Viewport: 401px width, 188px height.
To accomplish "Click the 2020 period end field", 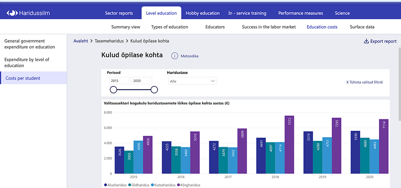I will [142, 81].
